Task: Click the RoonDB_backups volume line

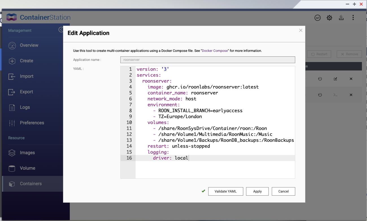Action: click(223, 140)
